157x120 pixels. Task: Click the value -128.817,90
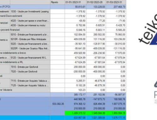[99, 44]
